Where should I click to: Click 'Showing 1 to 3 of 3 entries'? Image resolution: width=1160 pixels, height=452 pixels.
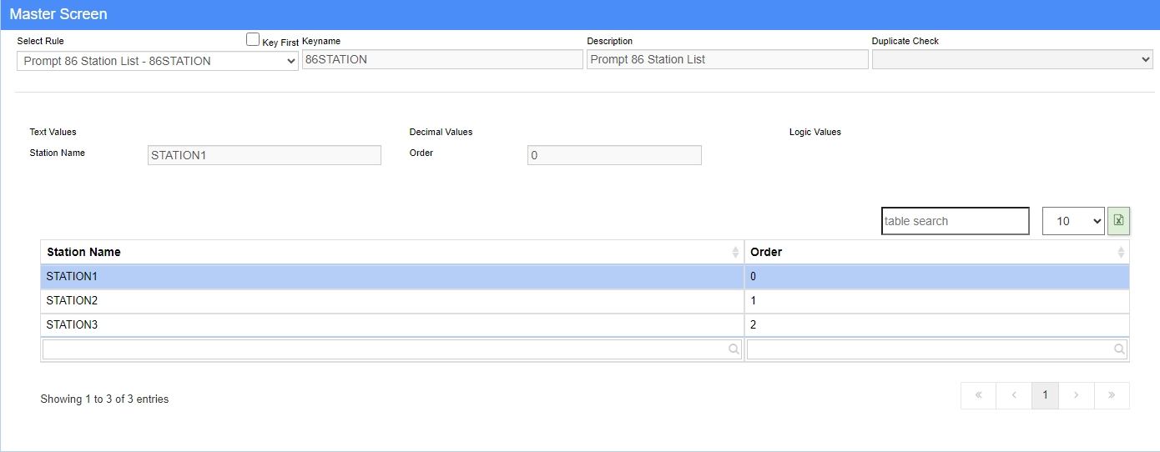104,399
